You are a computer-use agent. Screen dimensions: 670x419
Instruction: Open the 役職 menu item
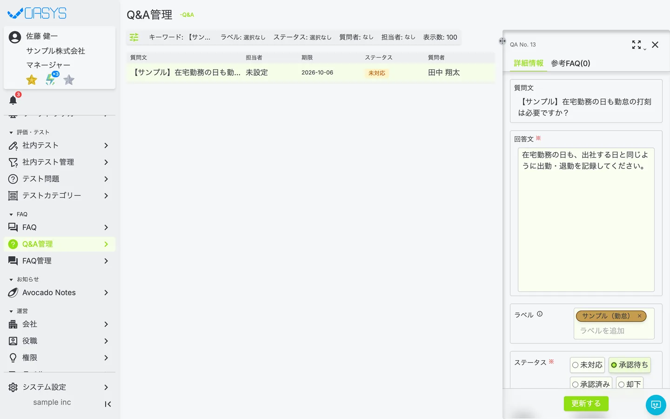[60, 341]
